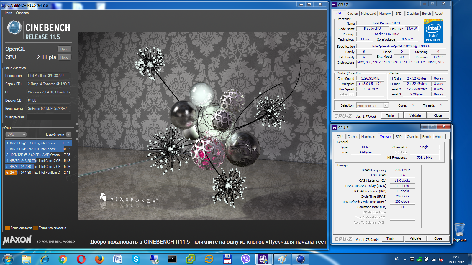Screen dimensions: 472x265
Task: Open the floppy disk icon on the taskbar
Action: (x=227, y=259)
